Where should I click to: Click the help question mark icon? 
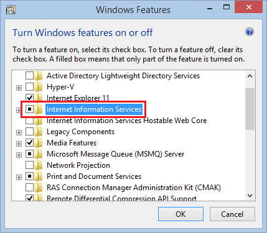click(250, 32)
